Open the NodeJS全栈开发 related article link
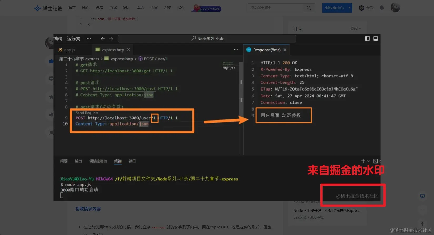The image size is (434, 235). [x=327, y=211]
